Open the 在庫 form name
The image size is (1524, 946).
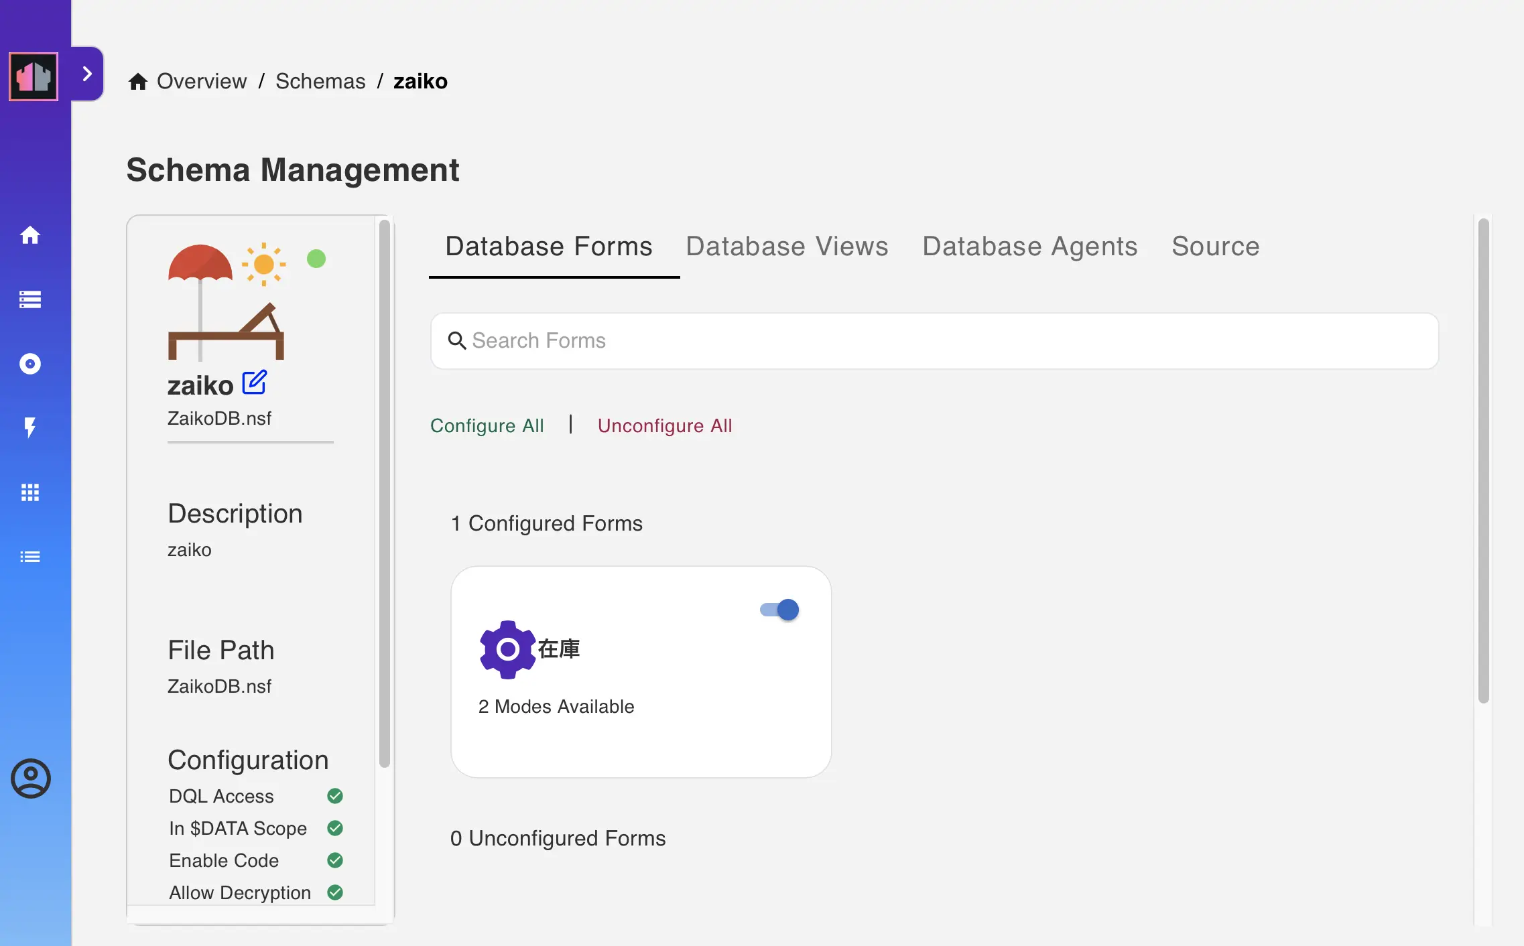(x=559, y=649)
